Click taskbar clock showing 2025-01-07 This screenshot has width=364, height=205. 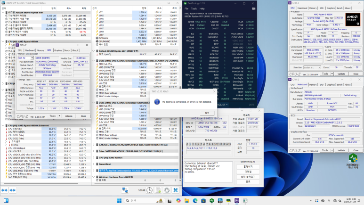[350, 201]
